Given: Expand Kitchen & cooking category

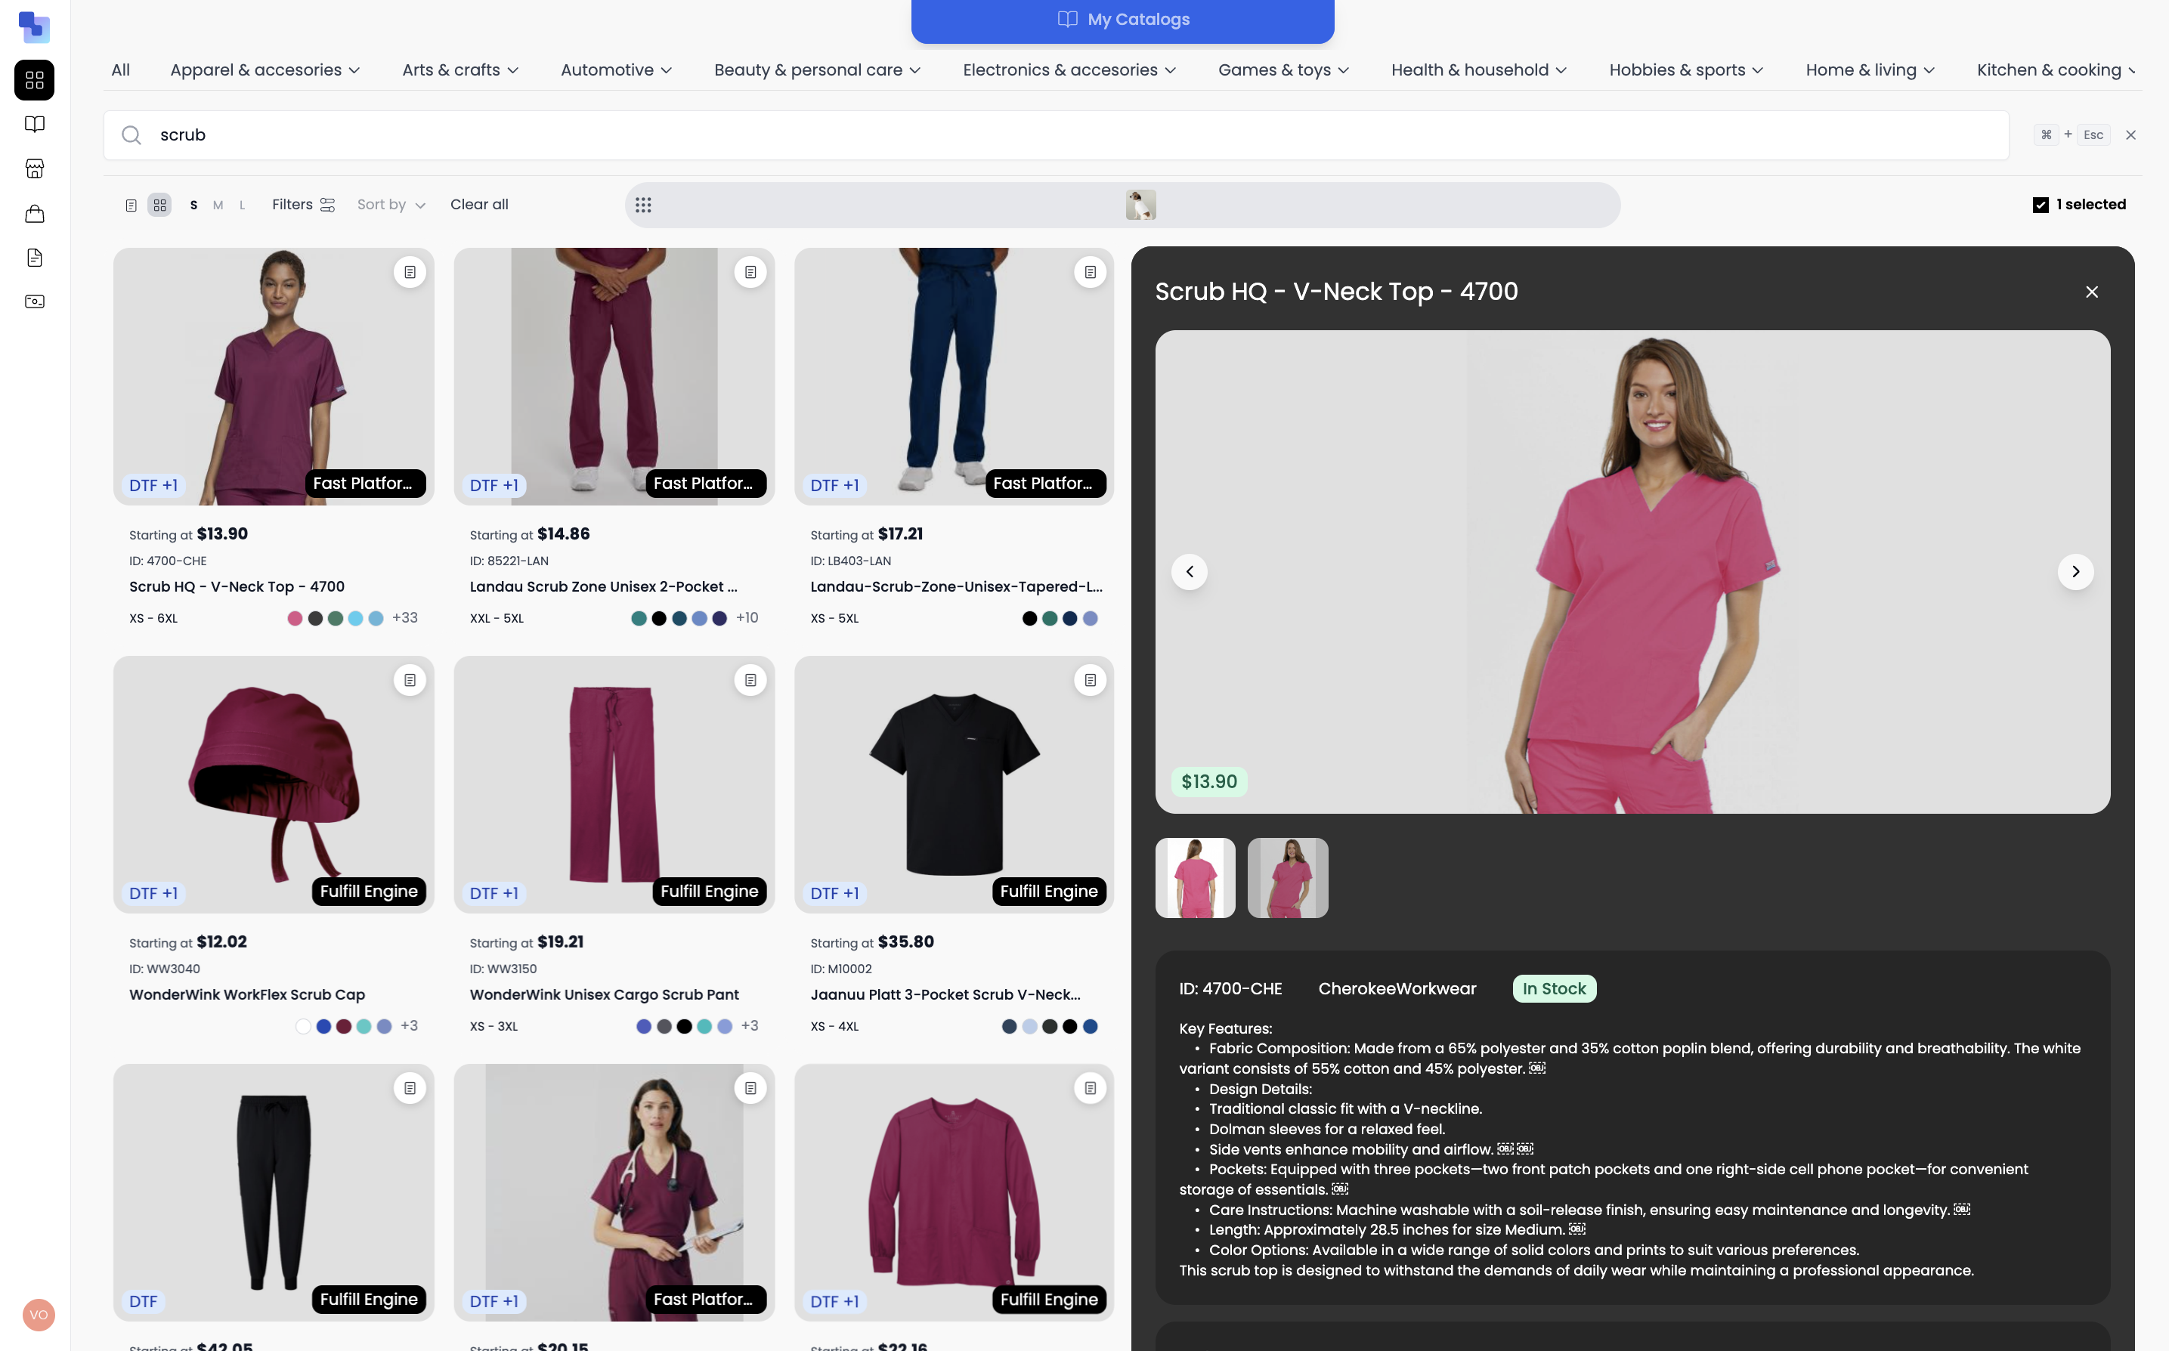Looking at the screenshot, I should point(2057,70).
